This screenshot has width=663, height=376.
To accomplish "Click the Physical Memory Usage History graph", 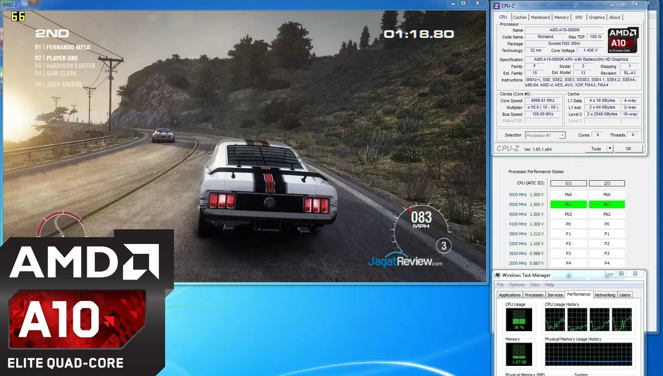I will (x=588, y=354).
